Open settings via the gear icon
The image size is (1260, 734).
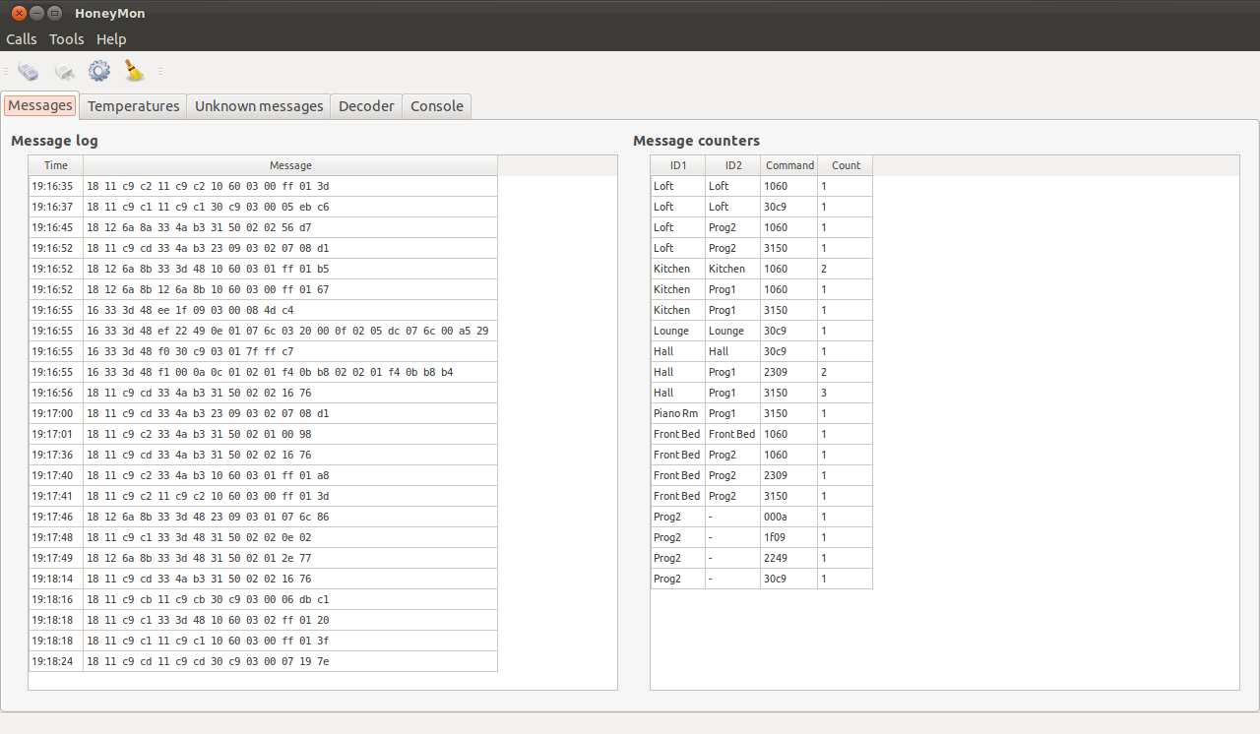coord(99,71)
